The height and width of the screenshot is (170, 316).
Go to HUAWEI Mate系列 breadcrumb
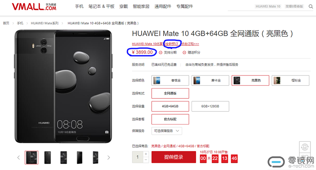click(45, 23)
